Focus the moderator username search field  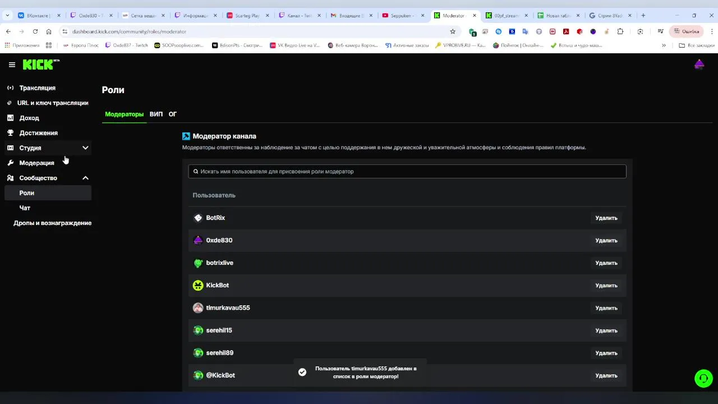click(x=407, y=171)
